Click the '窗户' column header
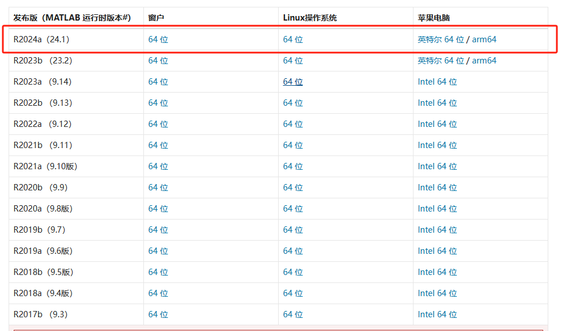Image resolution: width=570 pixels, height=331 pixels. point(211,18)
